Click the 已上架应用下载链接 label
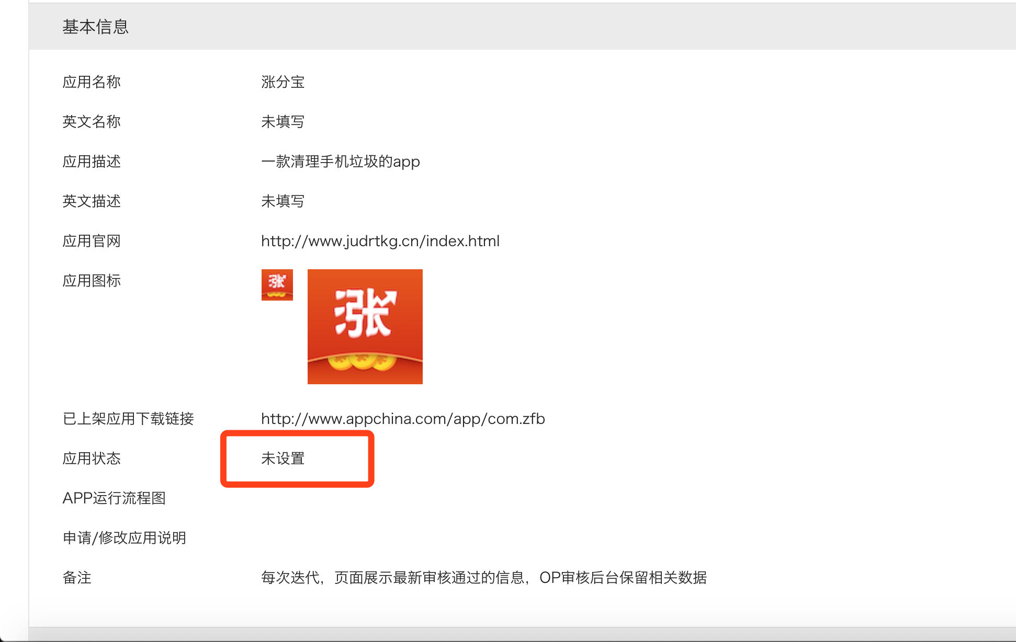The image size is (1016, 642). (128, 419)
